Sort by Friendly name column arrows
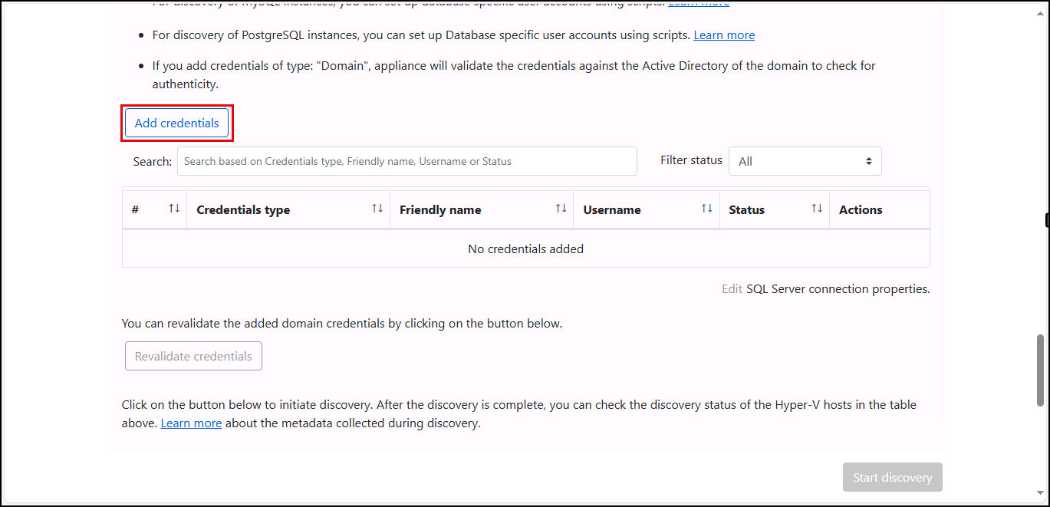 pyautogui.click(x=561, y=209)
